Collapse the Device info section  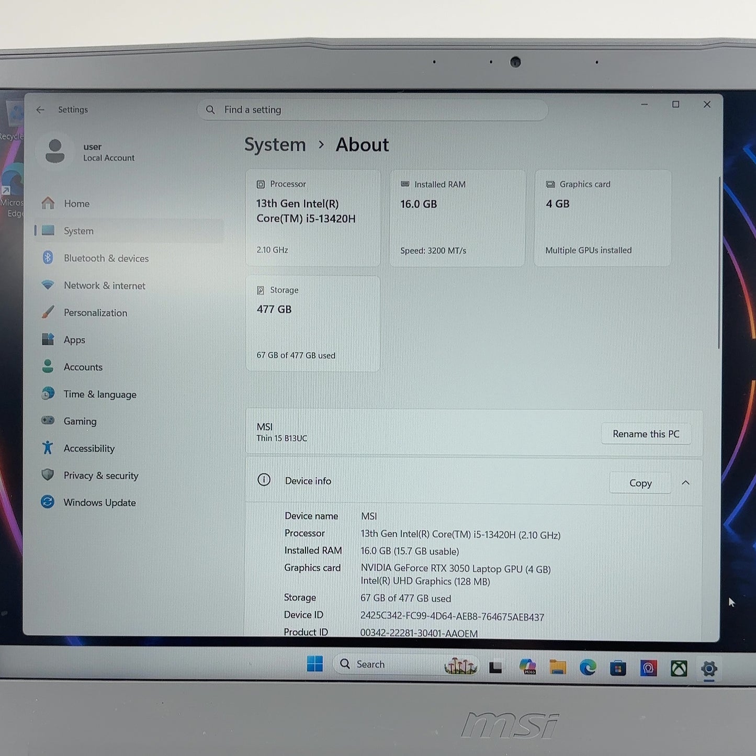(685, 482)
